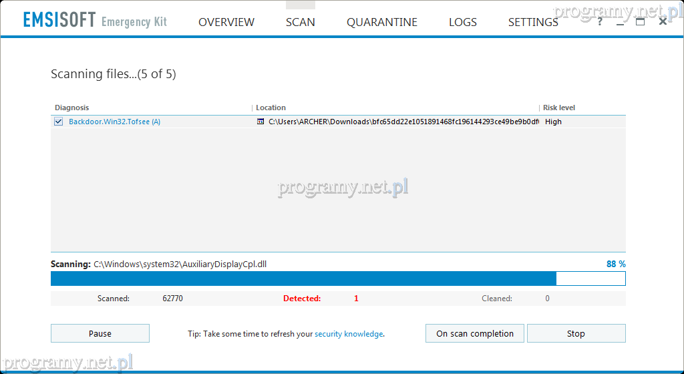Go to the Logs tab
Viewport: 684px width, 374px height.
[x=462, y=22]
